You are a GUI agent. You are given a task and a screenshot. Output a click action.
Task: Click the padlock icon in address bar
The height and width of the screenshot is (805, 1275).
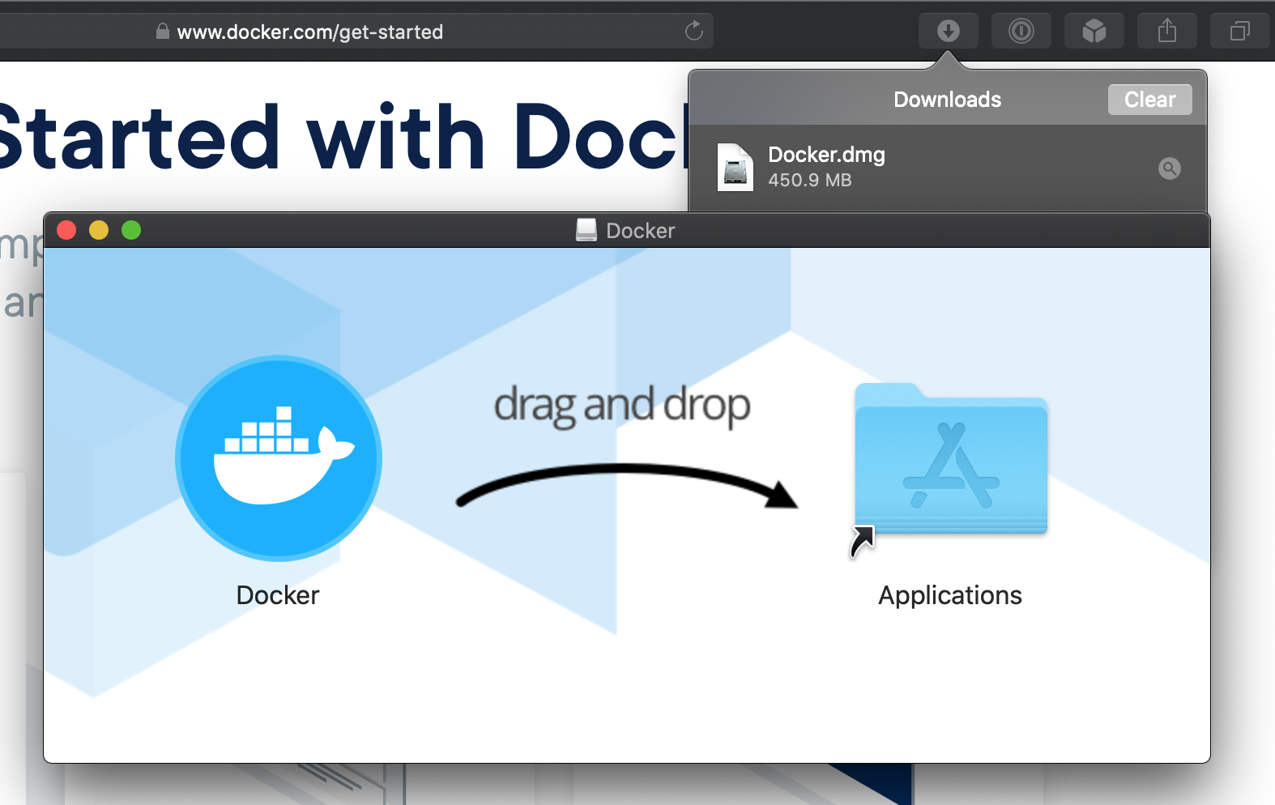point(163,32)
